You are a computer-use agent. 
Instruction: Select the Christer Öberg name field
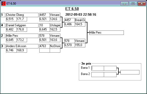(22, 15)
